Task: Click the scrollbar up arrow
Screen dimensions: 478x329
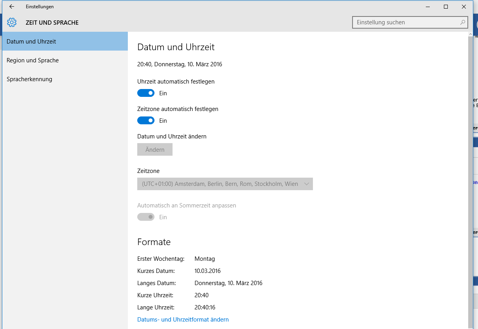Action: [471, 35]
